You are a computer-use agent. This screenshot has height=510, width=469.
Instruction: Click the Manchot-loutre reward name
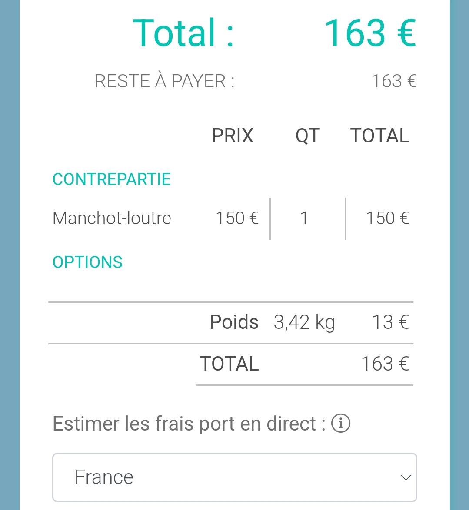point(112,218)
